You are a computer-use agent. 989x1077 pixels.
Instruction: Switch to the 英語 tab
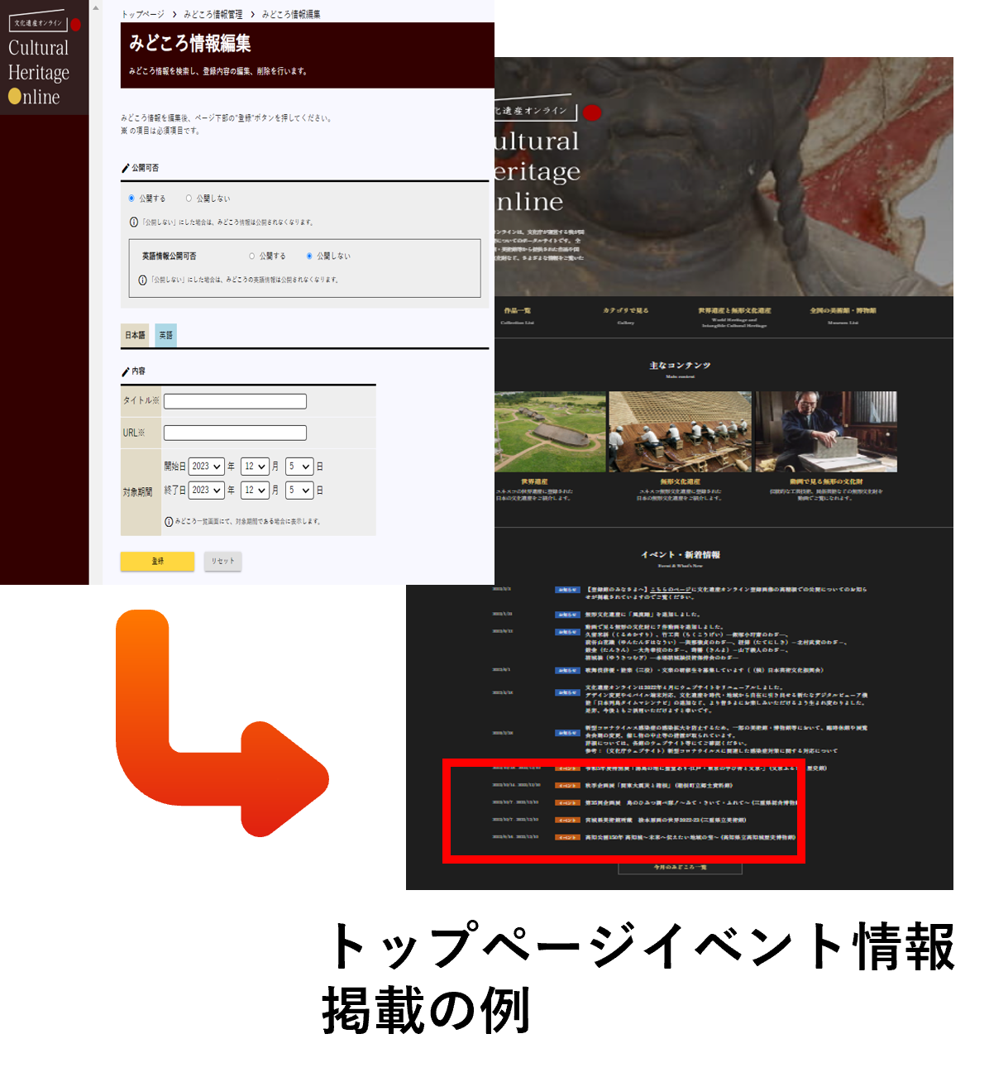click(x=165, y=335)
